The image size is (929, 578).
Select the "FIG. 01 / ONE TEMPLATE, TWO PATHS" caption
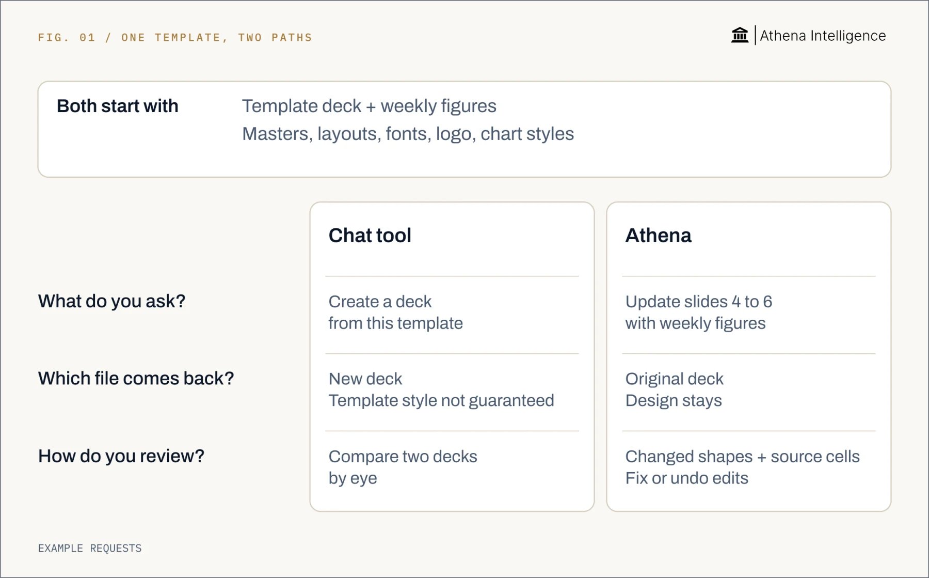coord(175,37)
